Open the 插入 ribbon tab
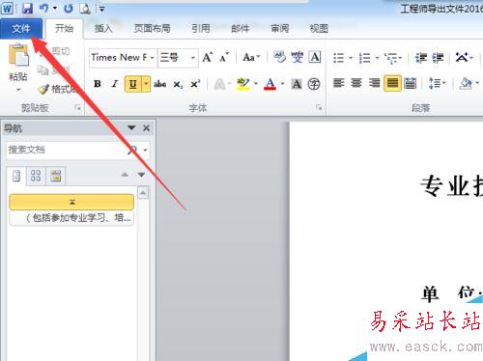Image resolution: width=483 pixels, height=361 pixels. click(x=103, y=29)
